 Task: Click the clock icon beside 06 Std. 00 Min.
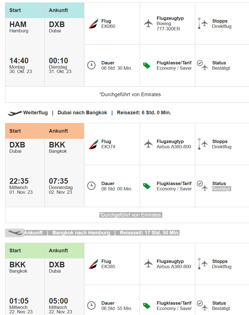(x=91, y=186)
